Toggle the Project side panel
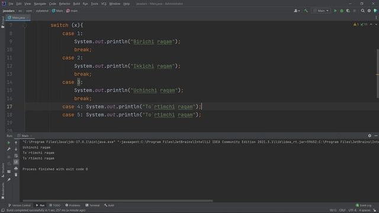Screen dimensions: 379x213 [x=2, y=22]
